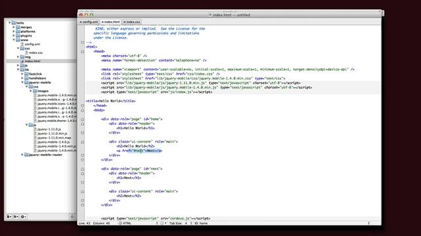Expand the images folder
The width and height of the screenshot is (421, 236).
click(31, 91)
